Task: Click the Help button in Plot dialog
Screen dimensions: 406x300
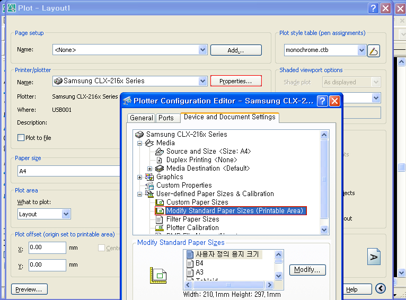Action: [357, 289]
